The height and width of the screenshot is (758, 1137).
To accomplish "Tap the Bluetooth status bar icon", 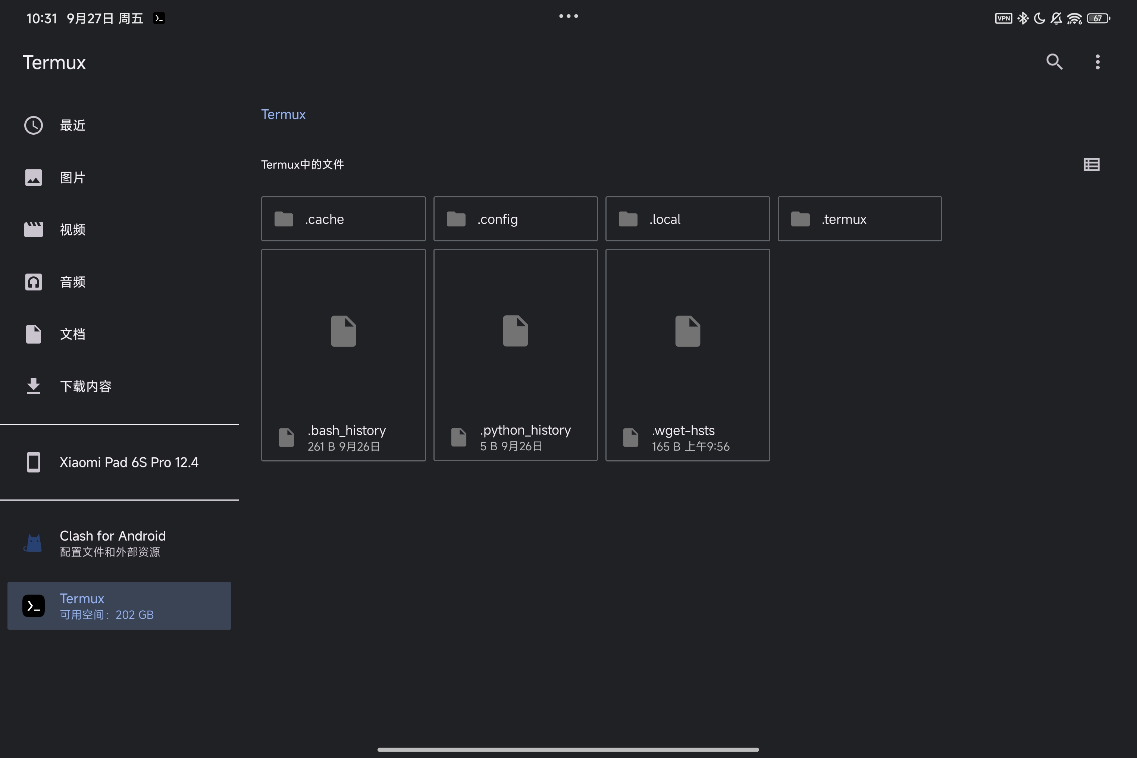I will click(x=1023, y=18).
